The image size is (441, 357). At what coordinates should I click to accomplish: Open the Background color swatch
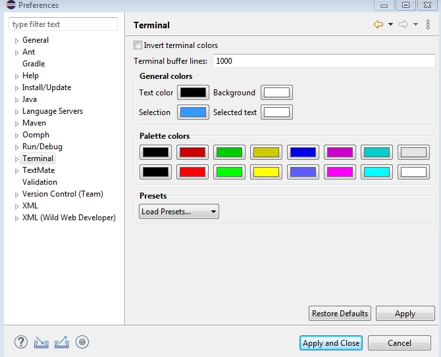tap(276, 93)
